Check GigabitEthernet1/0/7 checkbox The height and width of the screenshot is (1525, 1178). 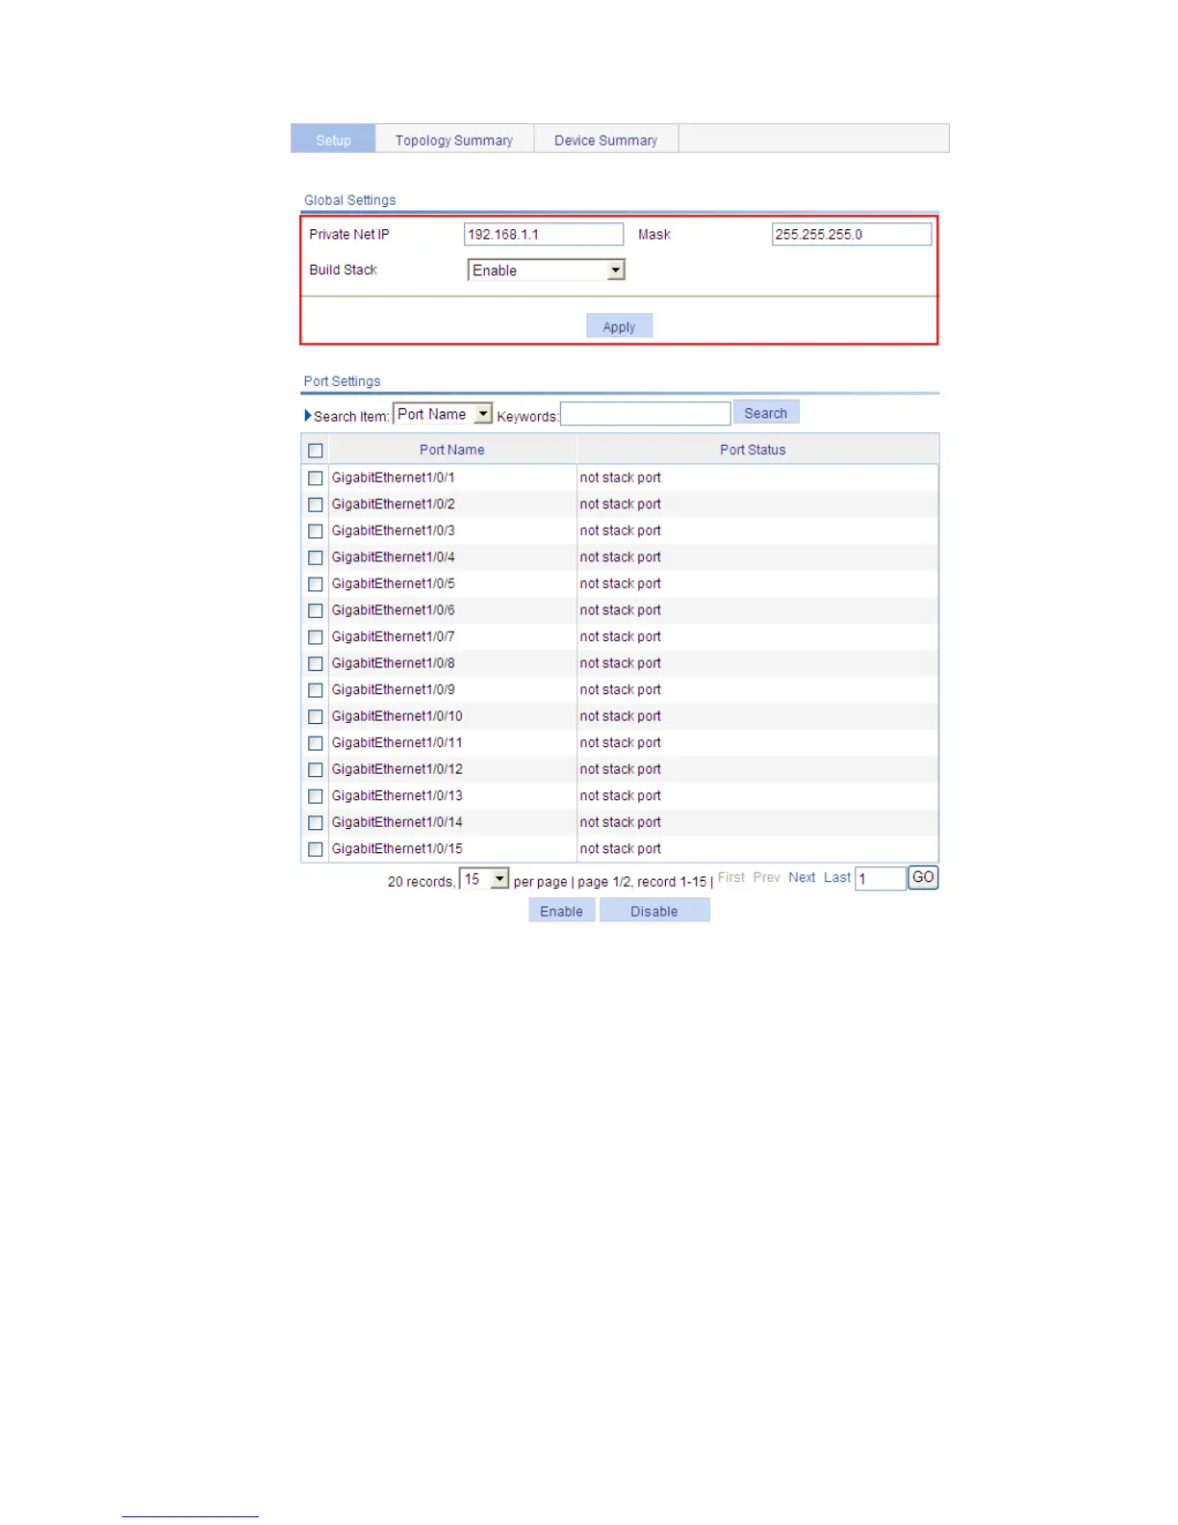tap(315, 637)
